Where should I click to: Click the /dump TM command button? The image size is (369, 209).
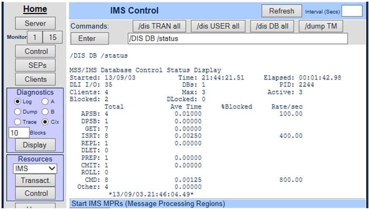pos(321,26)
